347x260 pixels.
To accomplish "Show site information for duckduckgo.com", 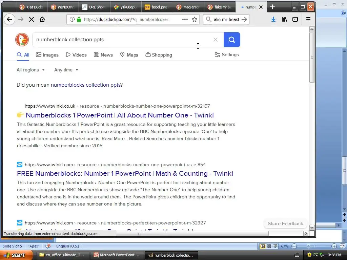I will pyautogui.click(x=72, y=19).
